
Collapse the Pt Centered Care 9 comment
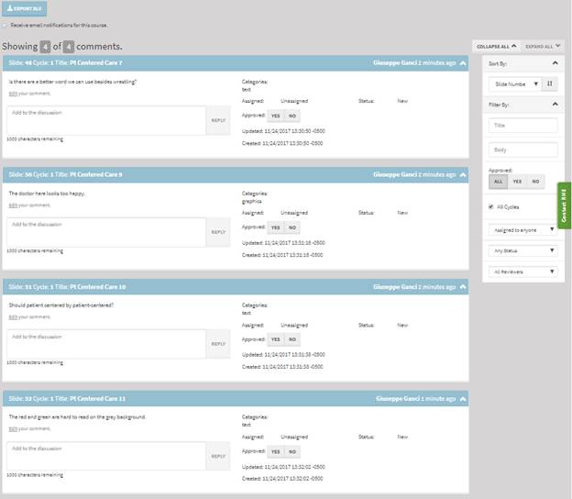click(463, 174)
